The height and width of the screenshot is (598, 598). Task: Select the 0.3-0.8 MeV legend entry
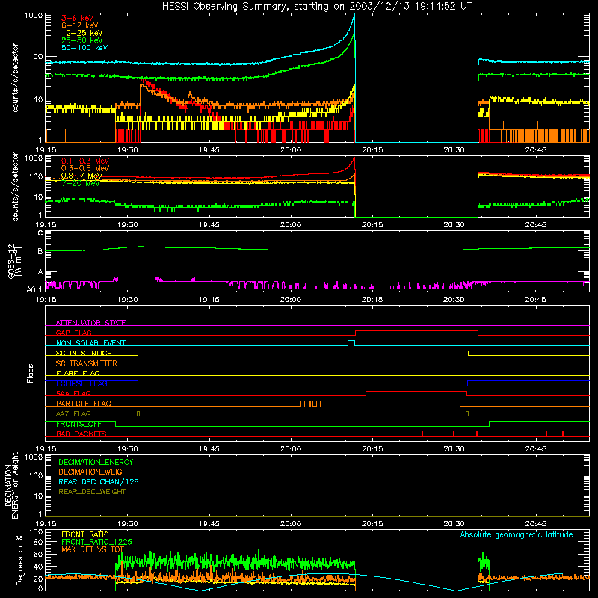85,168
